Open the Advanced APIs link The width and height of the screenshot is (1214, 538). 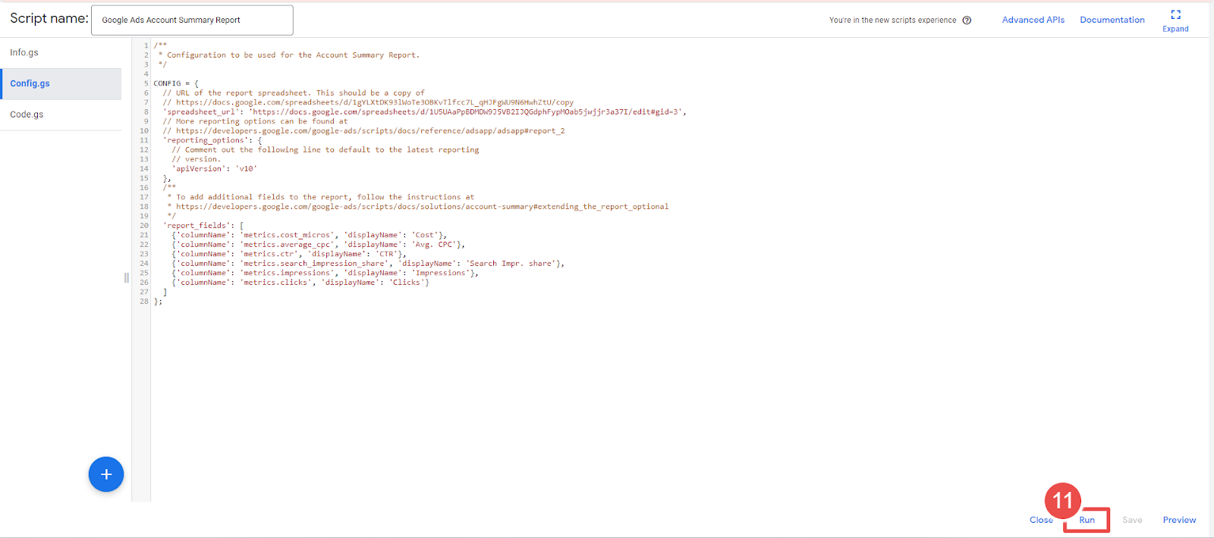click(x=1033, y=20)
